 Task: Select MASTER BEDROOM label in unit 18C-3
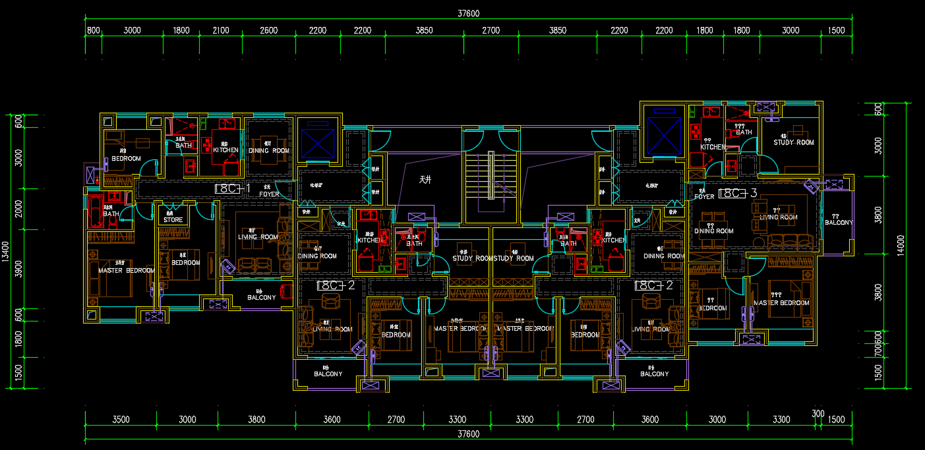(781, 303)
